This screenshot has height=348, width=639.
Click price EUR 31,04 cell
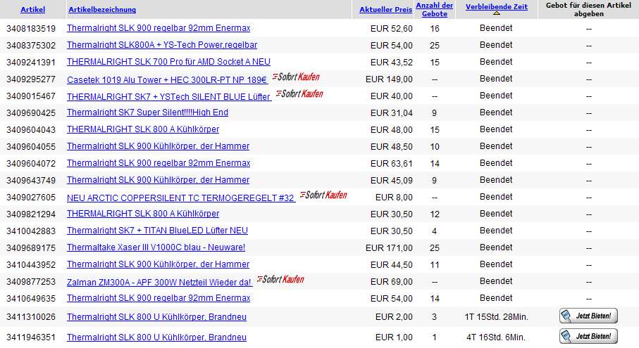(392, 113)
